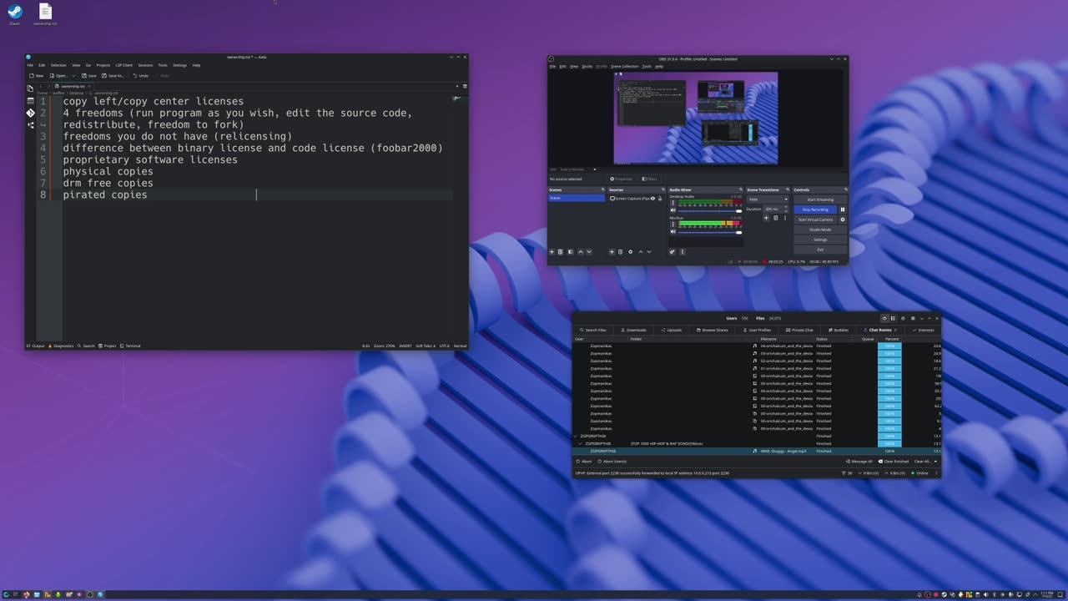Collapse TOP 1000 HIP-HOP folder row
This screenshot has width=1068, height=601.
coord(581,443)
